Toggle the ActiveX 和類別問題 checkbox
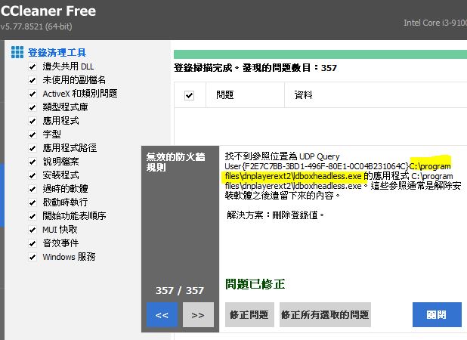 point(32,94)
